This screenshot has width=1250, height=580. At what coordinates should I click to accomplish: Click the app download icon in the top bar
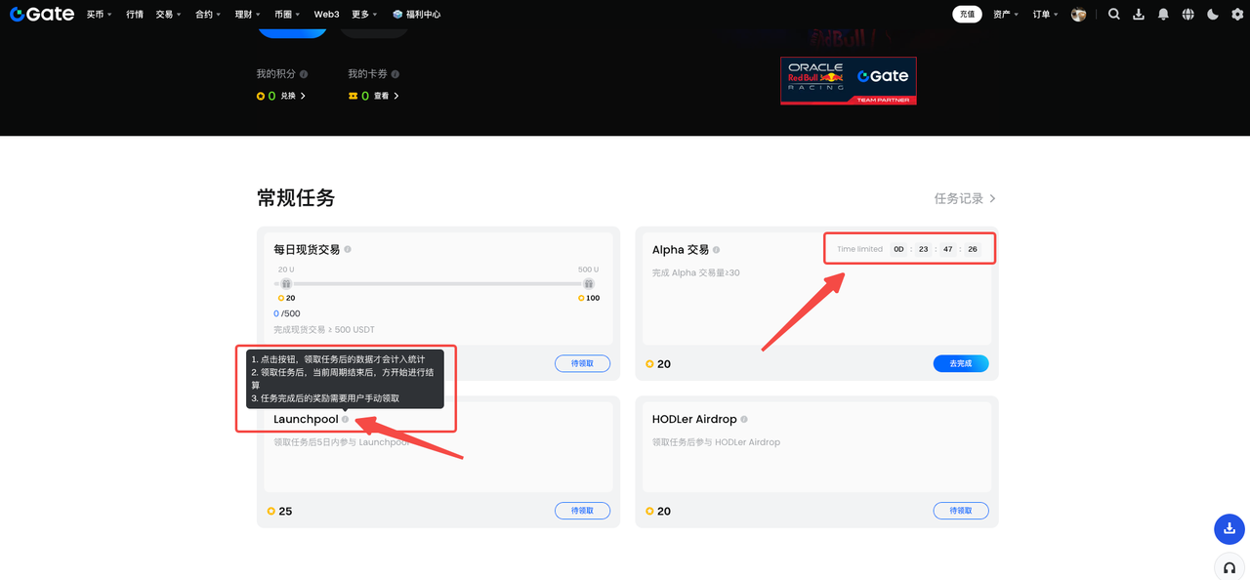tap(1139, 14)
